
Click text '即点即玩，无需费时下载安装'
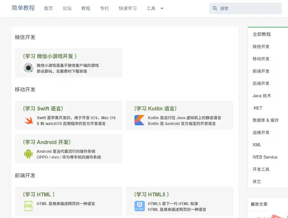(x=62, y=71)
